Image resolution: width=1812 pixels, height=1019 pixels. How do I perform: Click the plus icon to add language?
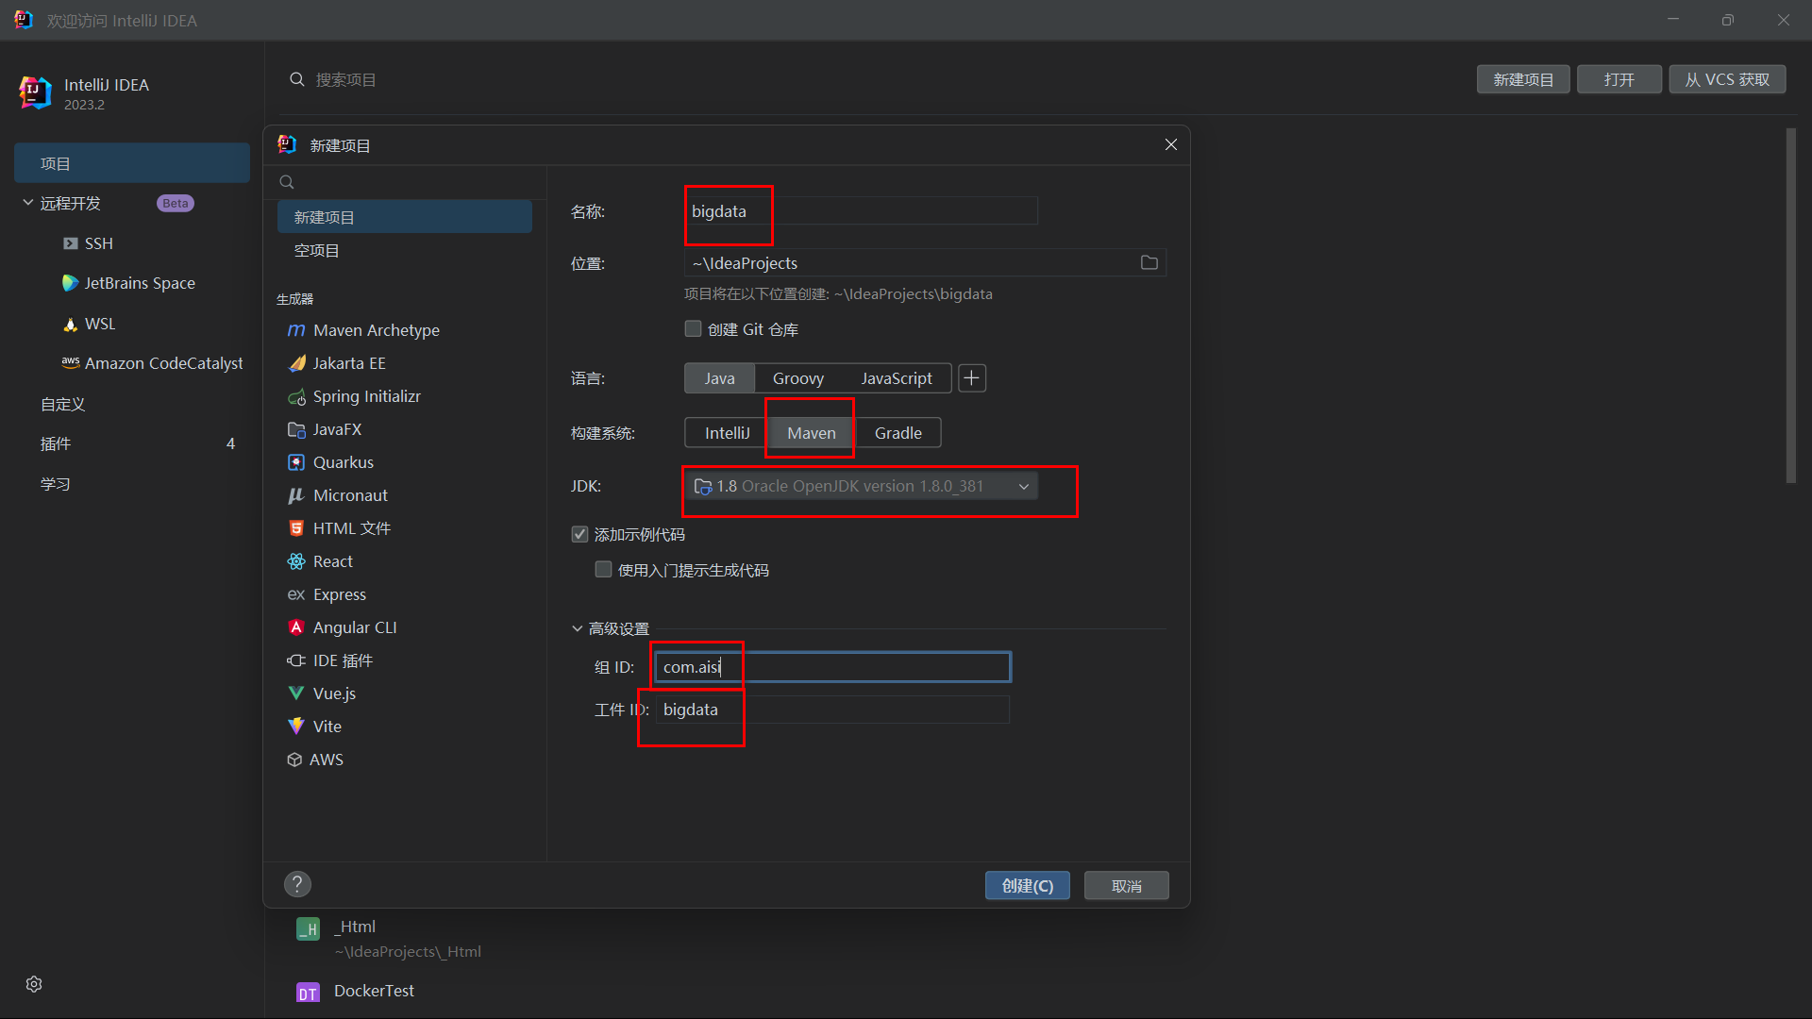coord(971,378)
